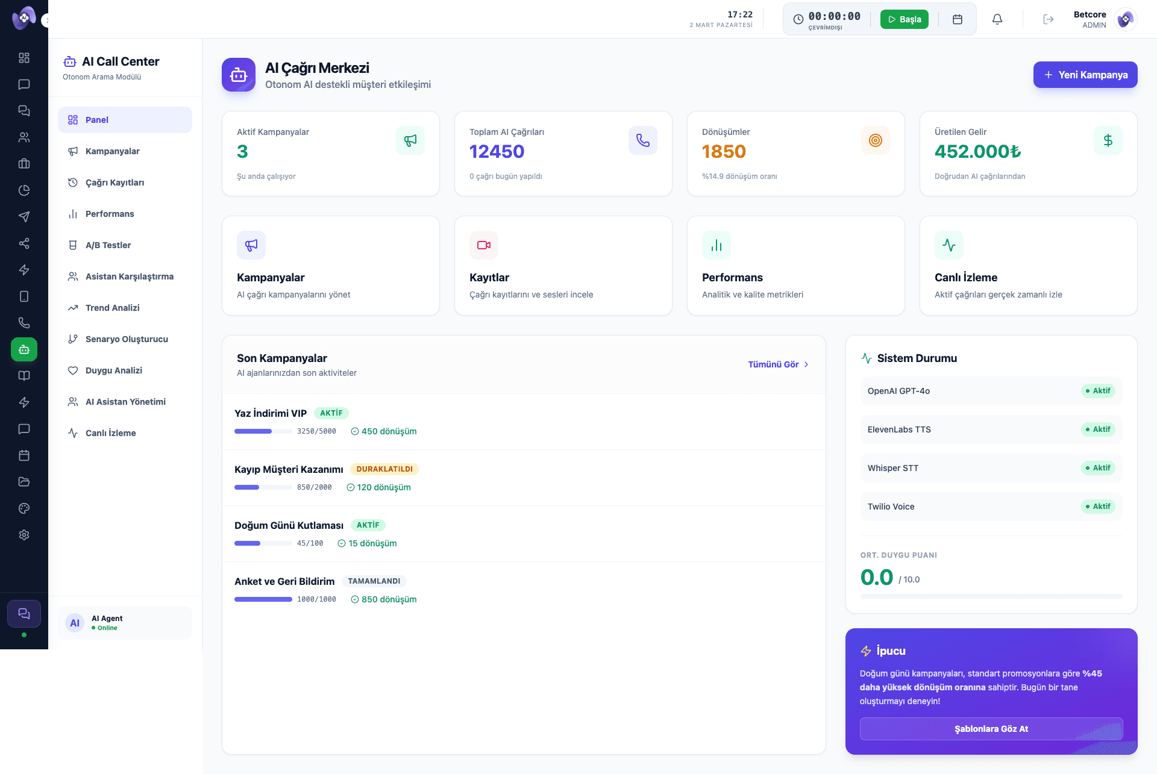Open the phone icon in the left rail
This screenshot has width=1157, height=774.
click(24, 323)
